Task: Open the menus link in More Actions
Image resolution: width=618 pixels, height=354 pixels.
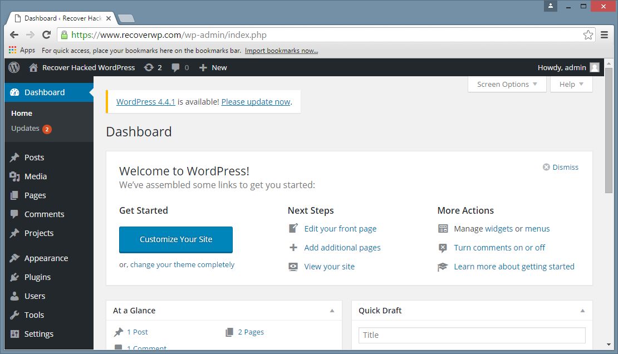Action: (537, 229)
